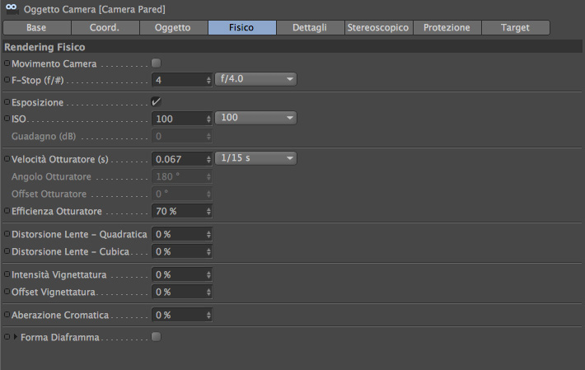Image resolution: width=585 pixels, height=370 pixels.
Task: Click keyframe dot beside Efficienza Otturatore
Action: point(7,211)
